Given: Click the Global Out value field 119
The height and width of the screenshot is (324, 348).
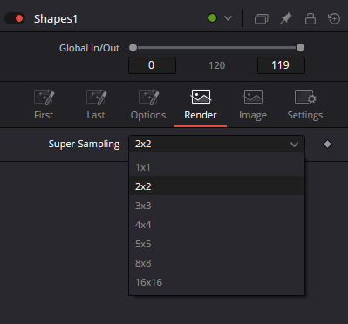Looking at the screenshot, I should click(x=281, y=65).
